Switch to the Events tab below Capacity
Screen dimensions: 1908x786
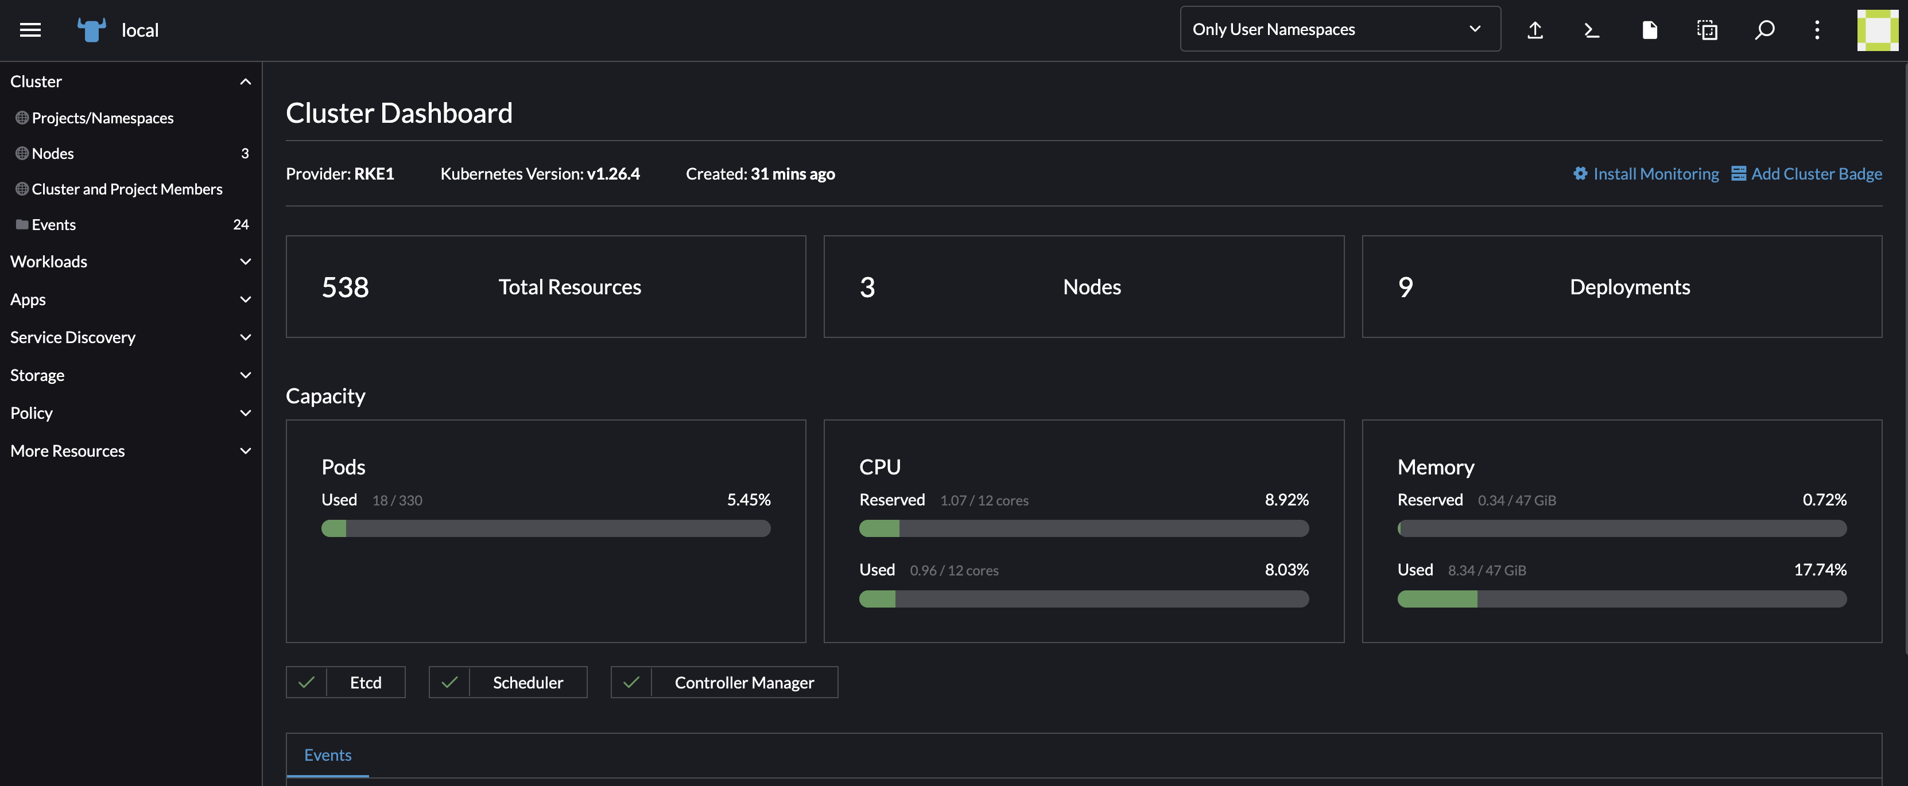click(x=327, y=754)
